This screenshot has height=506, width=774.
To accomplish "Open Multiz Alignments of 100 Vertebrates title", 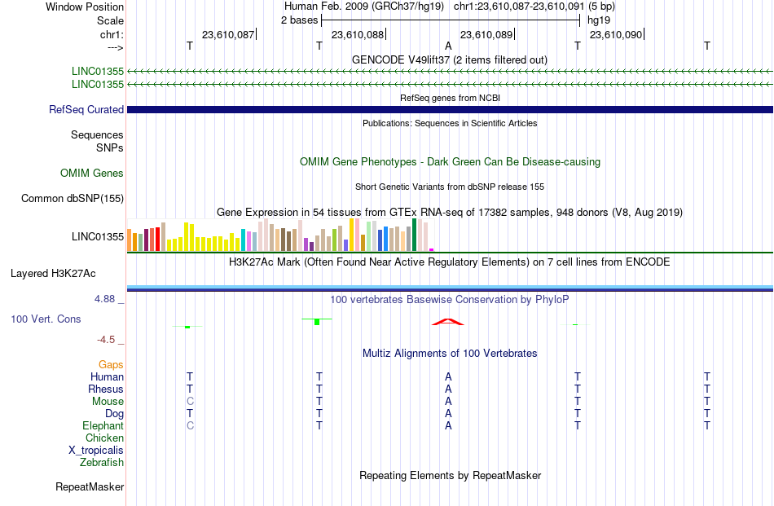I will (x=450, y=353).
